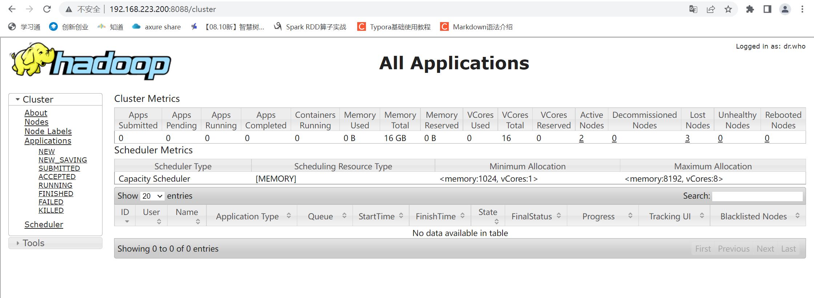814x298 pixels.
Task: Sort the table by Name column
Action: (x=187, y=216)
